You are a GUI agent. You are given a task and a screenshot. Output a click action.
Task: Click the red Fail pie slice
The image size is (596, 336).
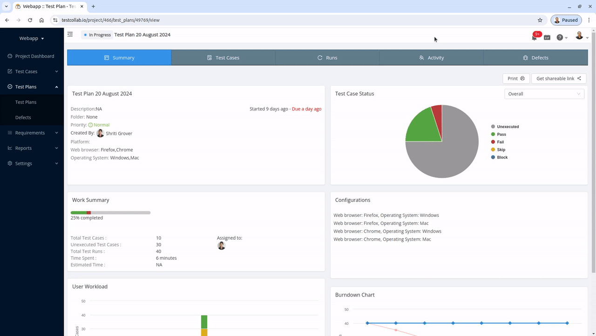pos(437,119)
